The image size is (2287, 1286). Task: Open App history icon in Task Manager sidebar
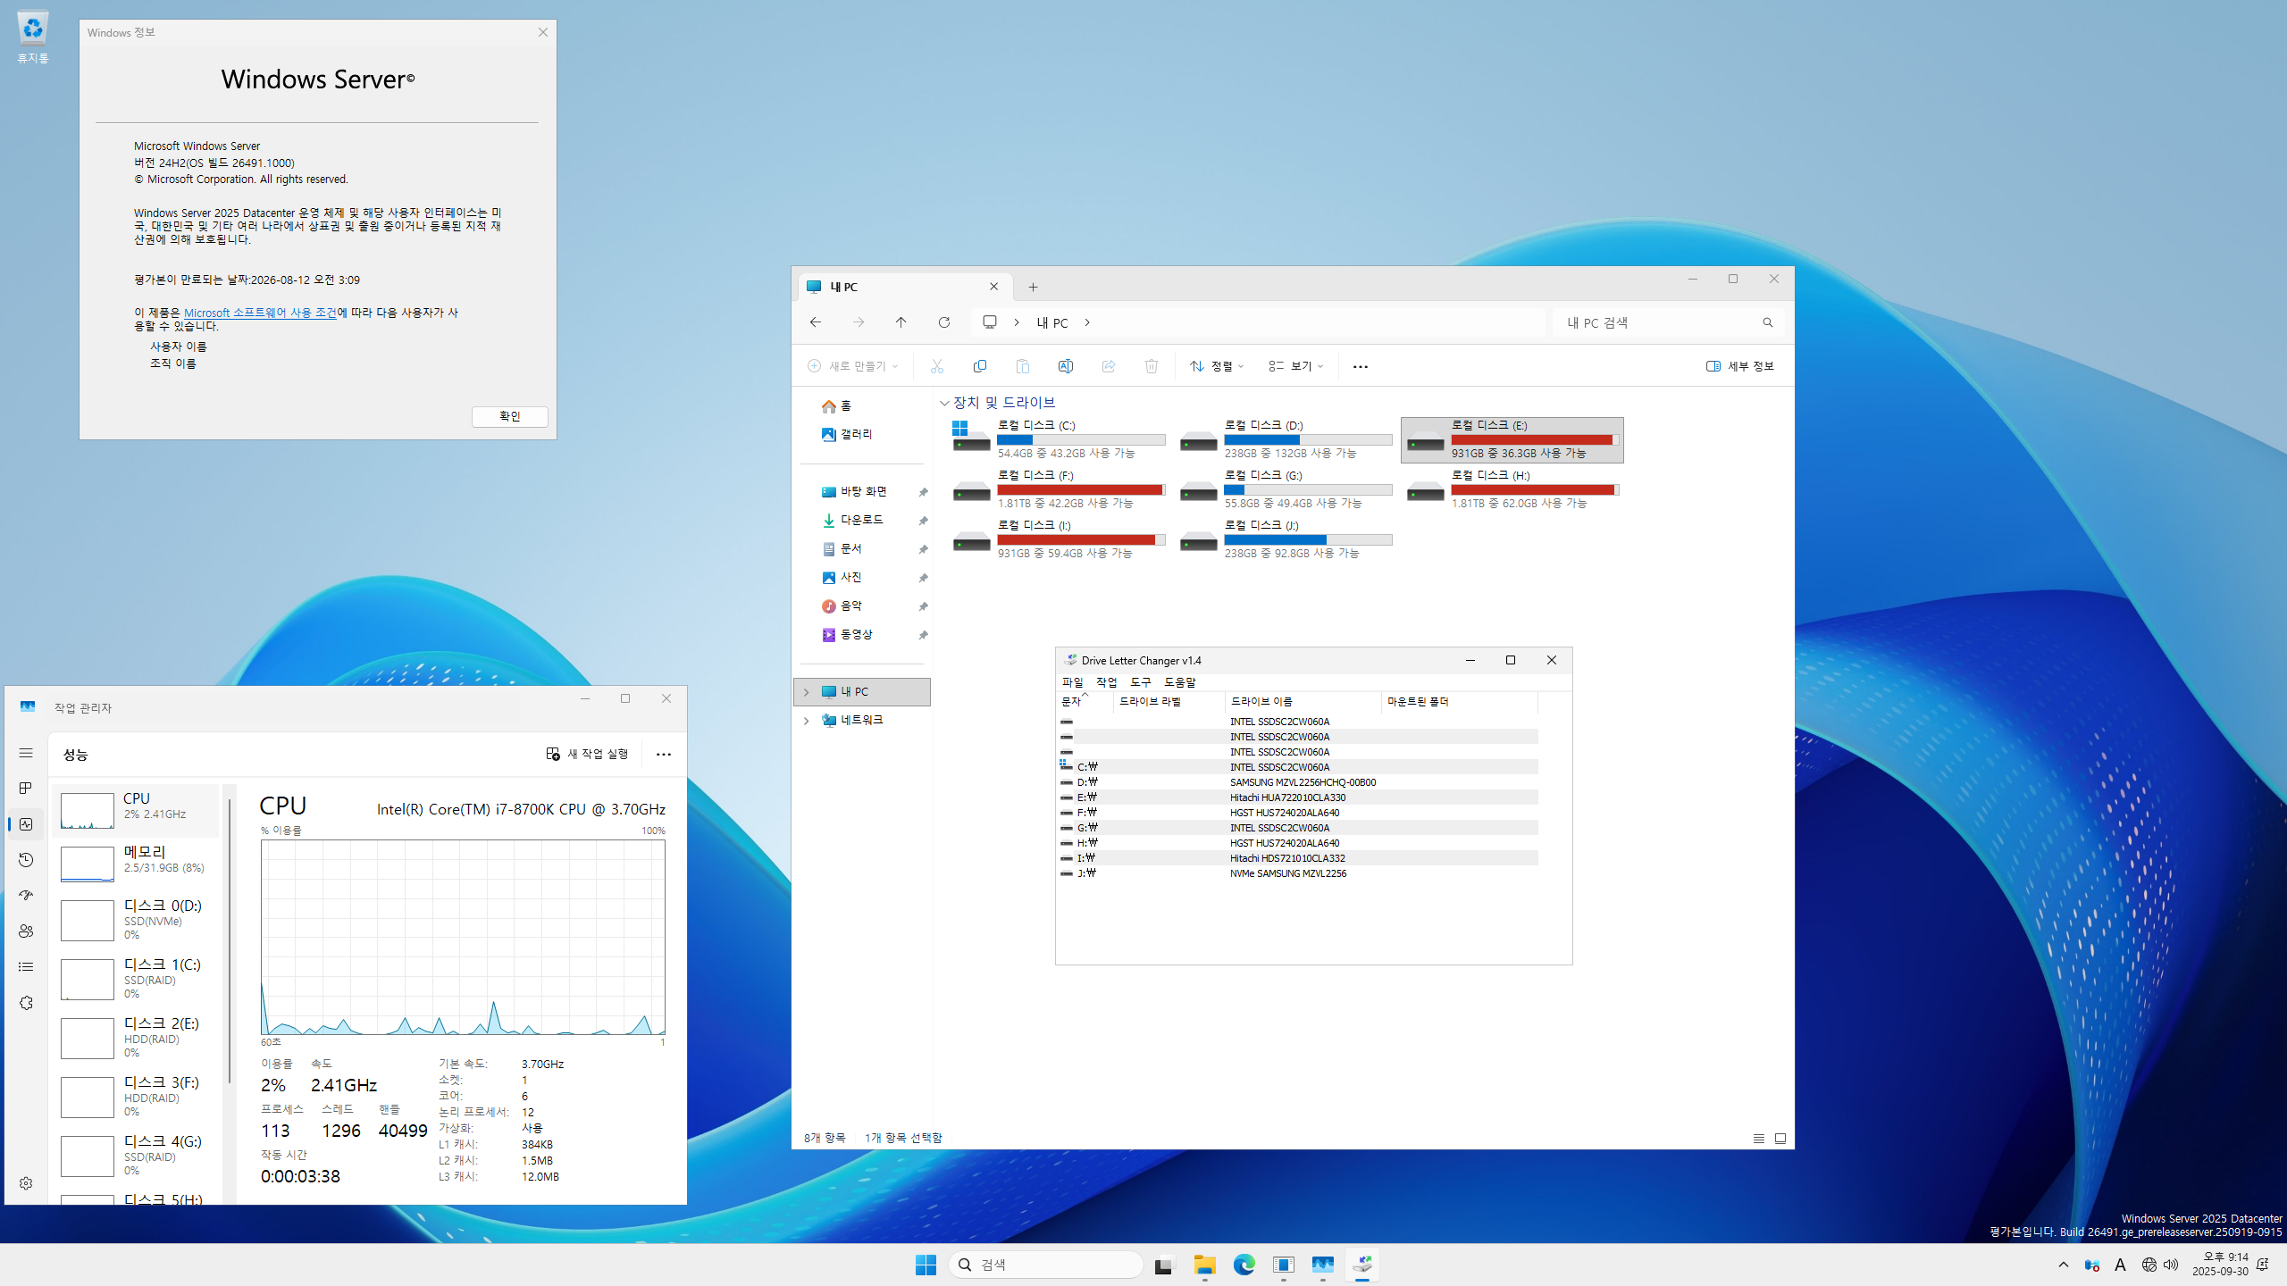26,859
